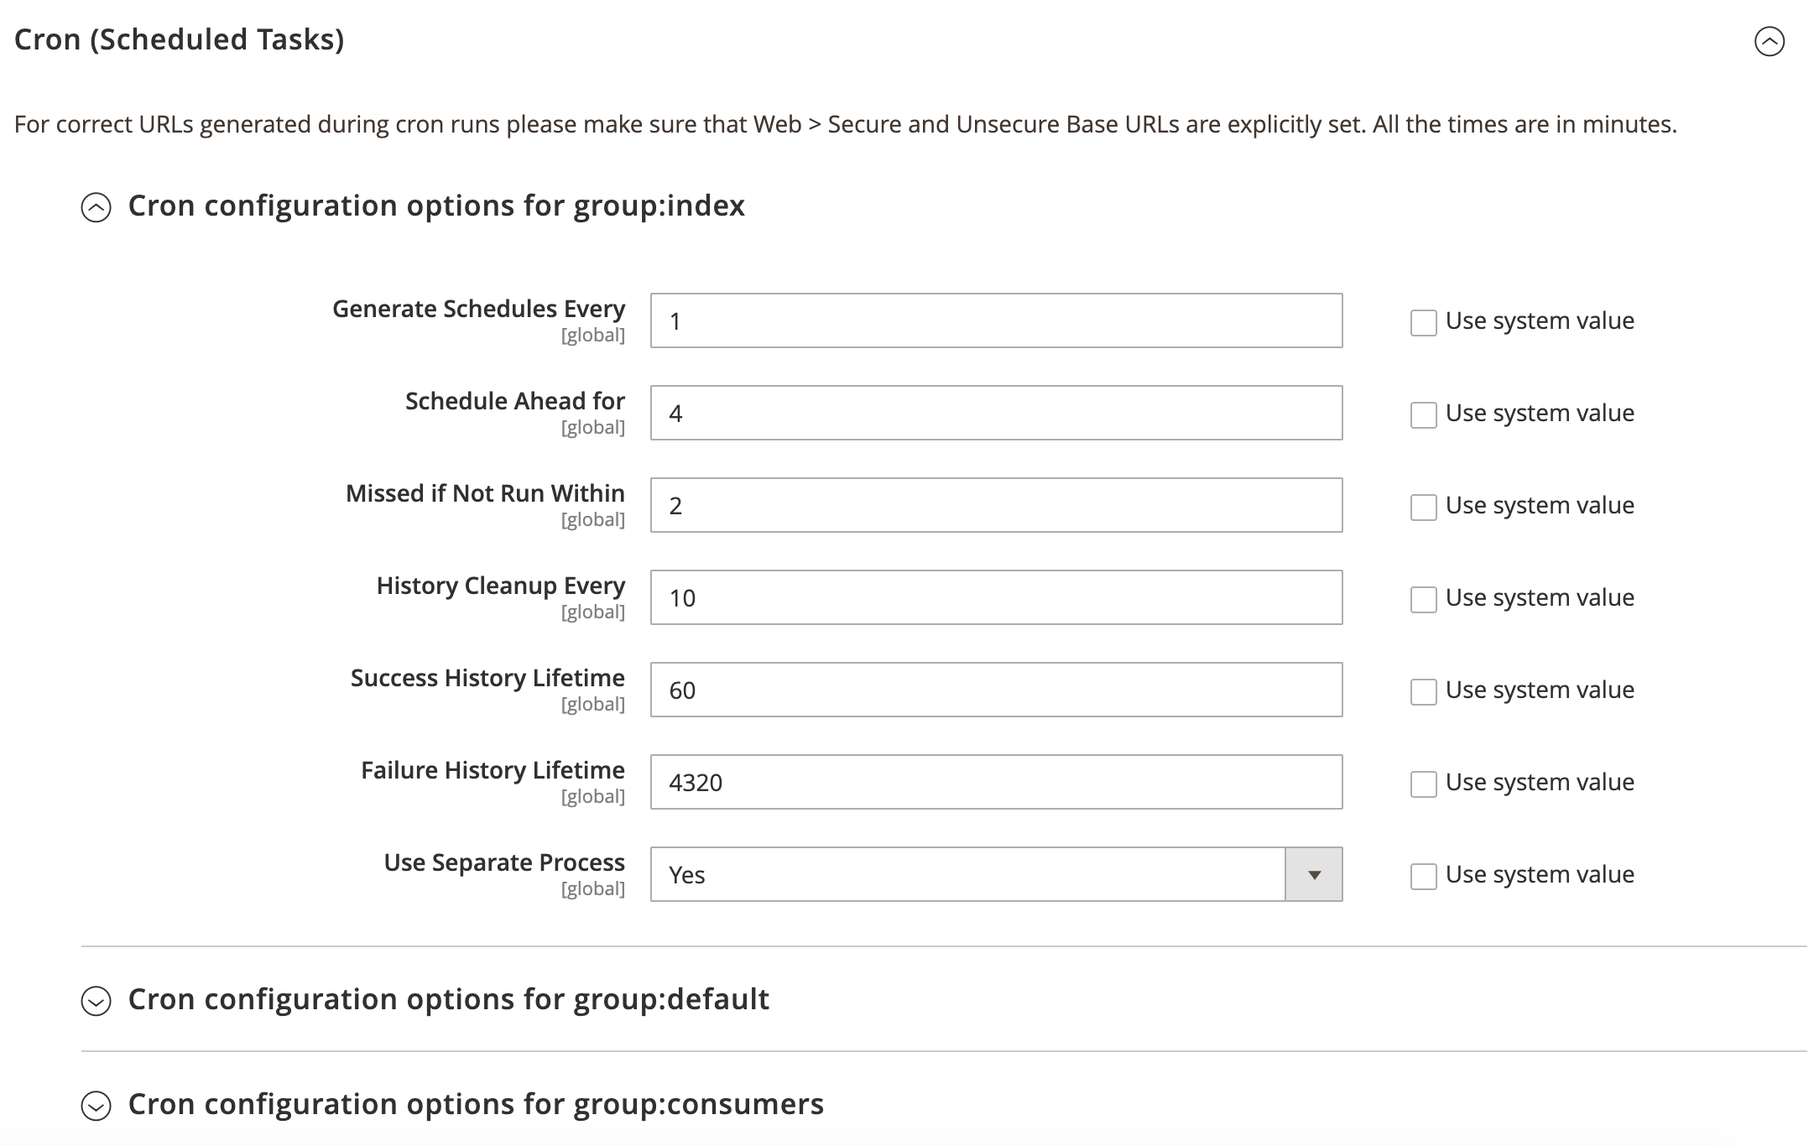Focus the Schedule Ahead for input field
1814x1146 pixels.
[x=996, y=413]
